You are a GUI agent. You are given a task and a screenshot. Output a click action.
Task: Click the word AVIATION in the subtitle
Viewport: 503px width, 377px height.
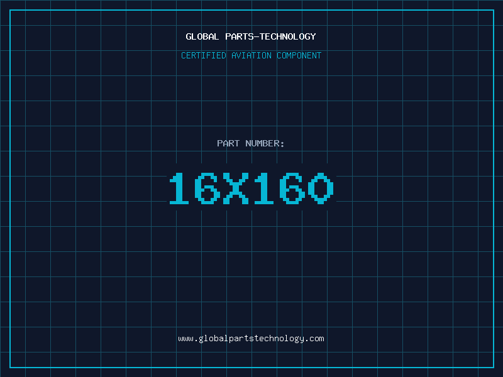251,55
